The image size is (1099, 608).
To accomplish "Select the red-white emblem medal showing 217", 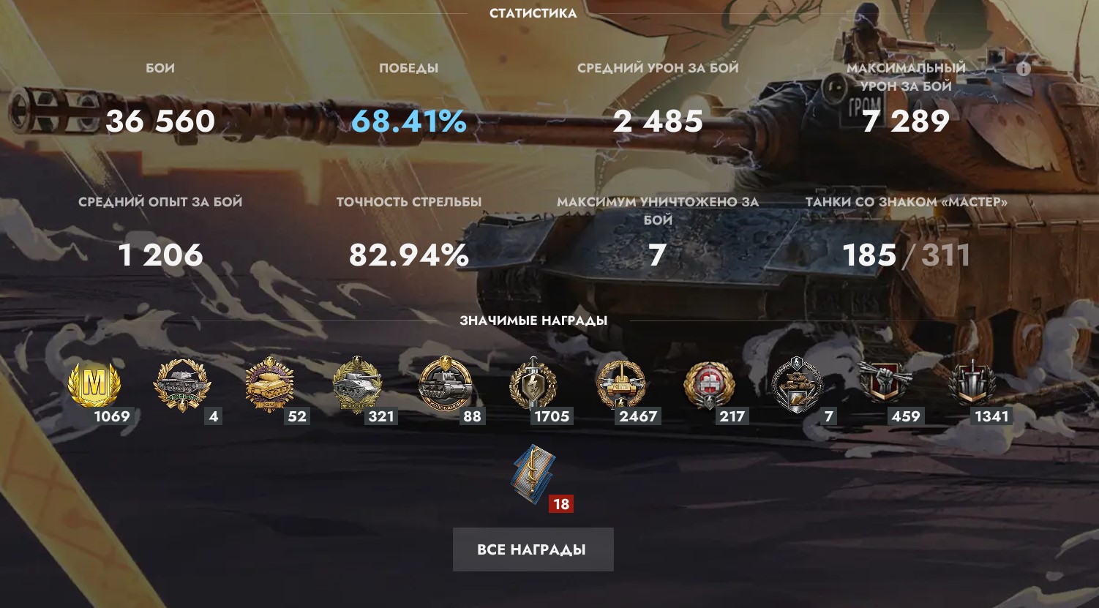I will (x=709, y=383).
